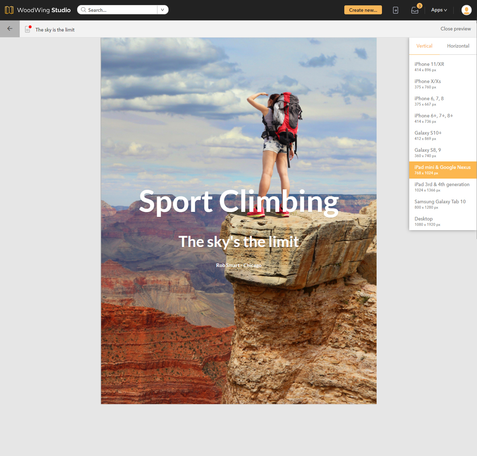Screen dimensions: 477x456
Task: Open the Apps dropdown menu
Action: (439, 10)
